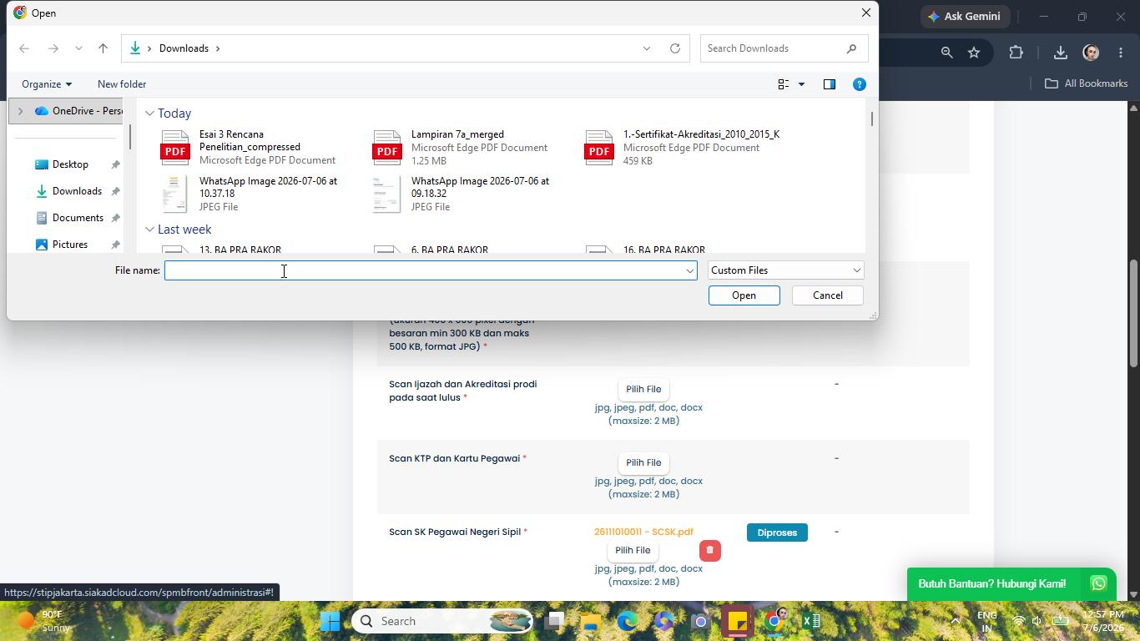Open Ask Gemini in Chrome

coord(966,16)
